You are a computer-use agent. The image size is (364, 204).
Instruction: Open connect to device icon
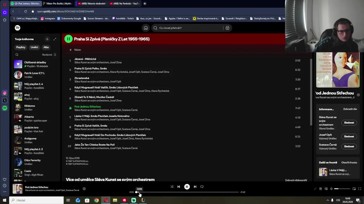tap(326, 189)
